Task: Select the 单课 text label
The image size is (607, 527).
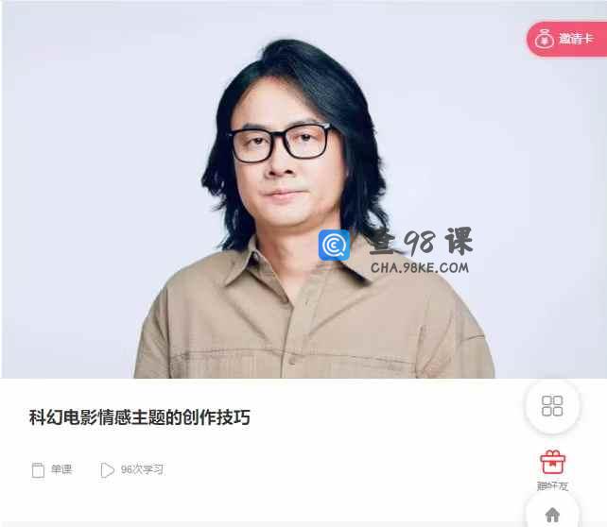Action: click(x=61, y=469)
